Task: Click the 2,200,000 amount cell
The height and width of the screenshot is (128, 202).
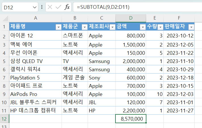Action: (x=131, y=111)
